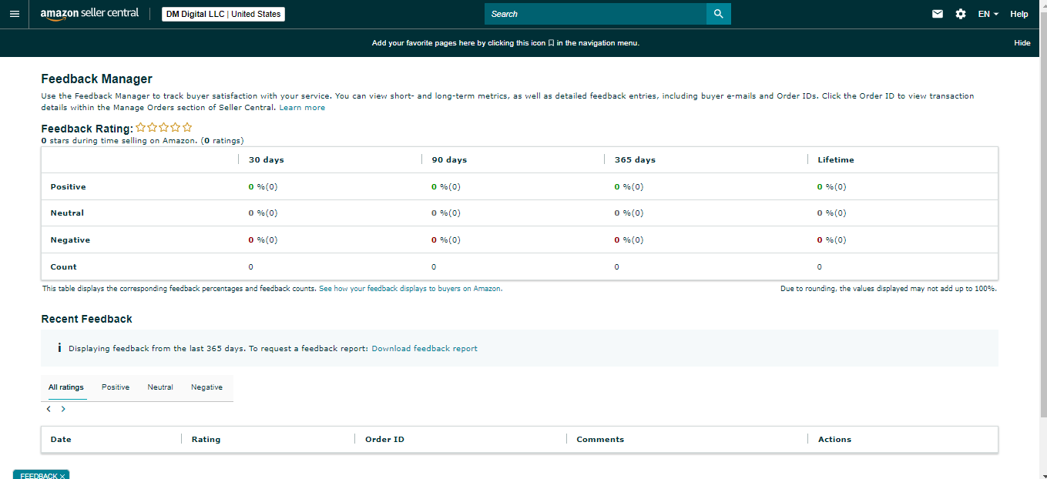The width and height of the screenshot is (1047, 479).
Task: Click the Amazon Seller Central logo
Action: (x=89, y=15)
